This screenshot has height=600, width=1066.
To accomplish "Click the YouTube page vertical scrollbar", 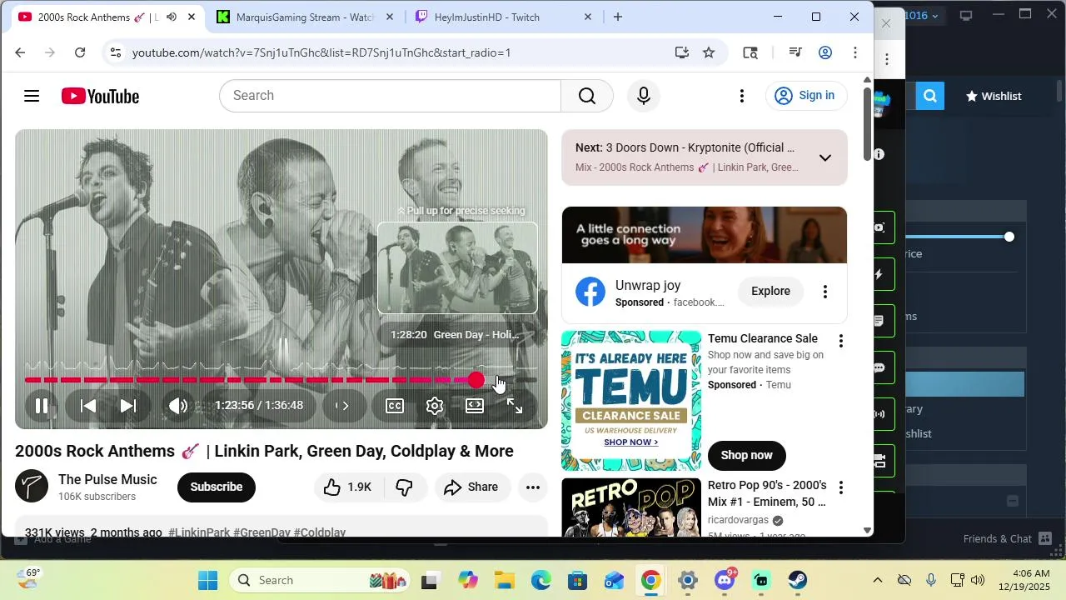I will (867, 125).
